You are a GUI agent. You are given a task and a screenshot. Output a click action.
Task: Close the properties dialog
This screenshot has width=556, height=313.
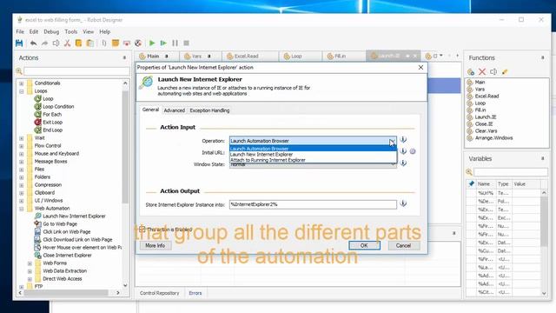[420, 67]
